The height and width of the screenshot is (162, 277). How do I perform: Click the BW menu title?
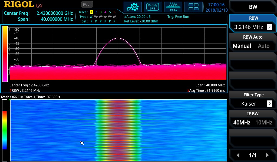(253, 7)
